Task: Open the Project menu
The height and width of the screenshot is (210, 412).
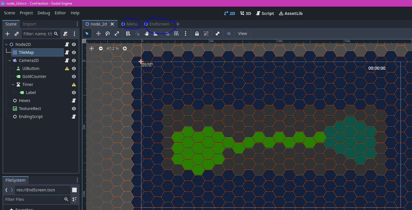Action: [x=26, y=13]
